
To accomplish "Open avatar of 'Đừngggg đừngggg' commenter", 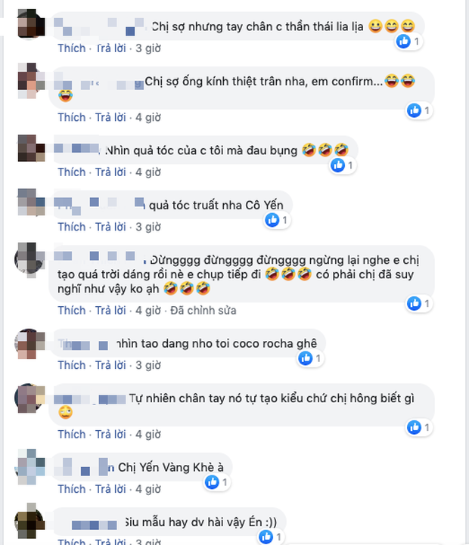I will coord(30,259).
